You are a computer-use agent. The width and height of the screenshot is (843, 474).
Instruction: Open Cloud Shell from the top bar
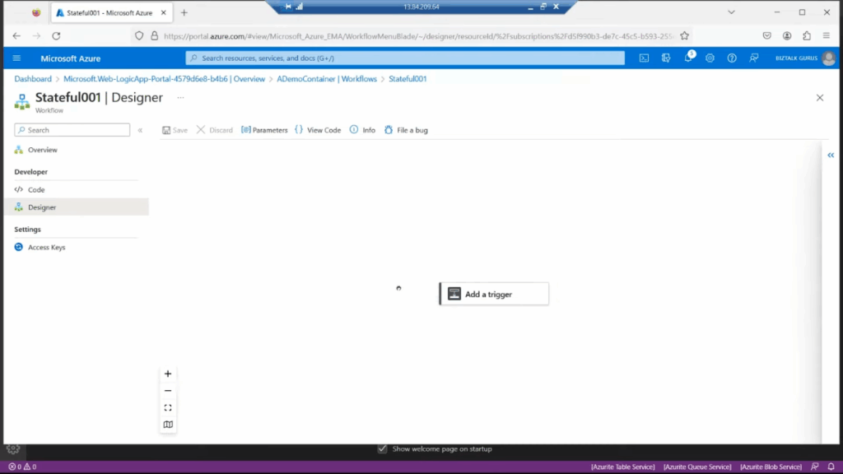coord(644,58)
